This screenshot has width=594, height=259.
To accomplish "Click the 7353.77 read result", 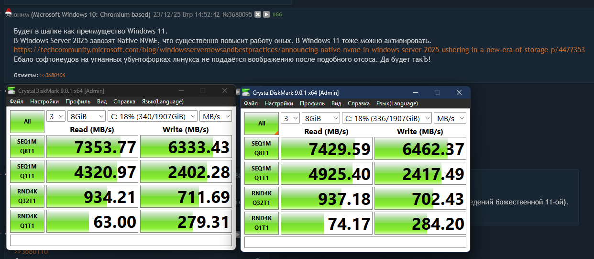I will pyautogui.click(x=92, y=146).
